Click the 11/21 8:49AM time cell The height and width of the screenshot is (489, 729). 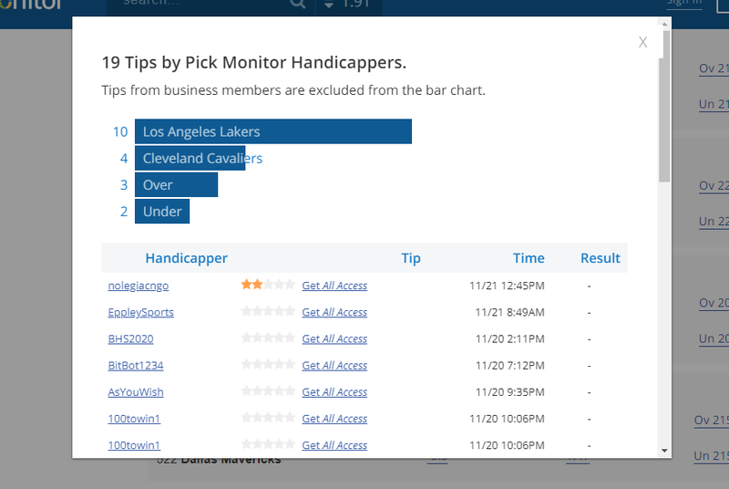pyautogui.click(x=509, y=312)
